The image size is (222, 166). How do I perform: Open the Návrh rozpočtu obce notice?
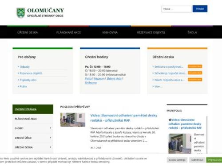(170, 80)
